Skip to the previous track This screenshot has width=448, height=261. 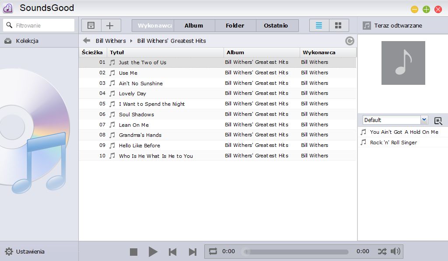(172, 252)
